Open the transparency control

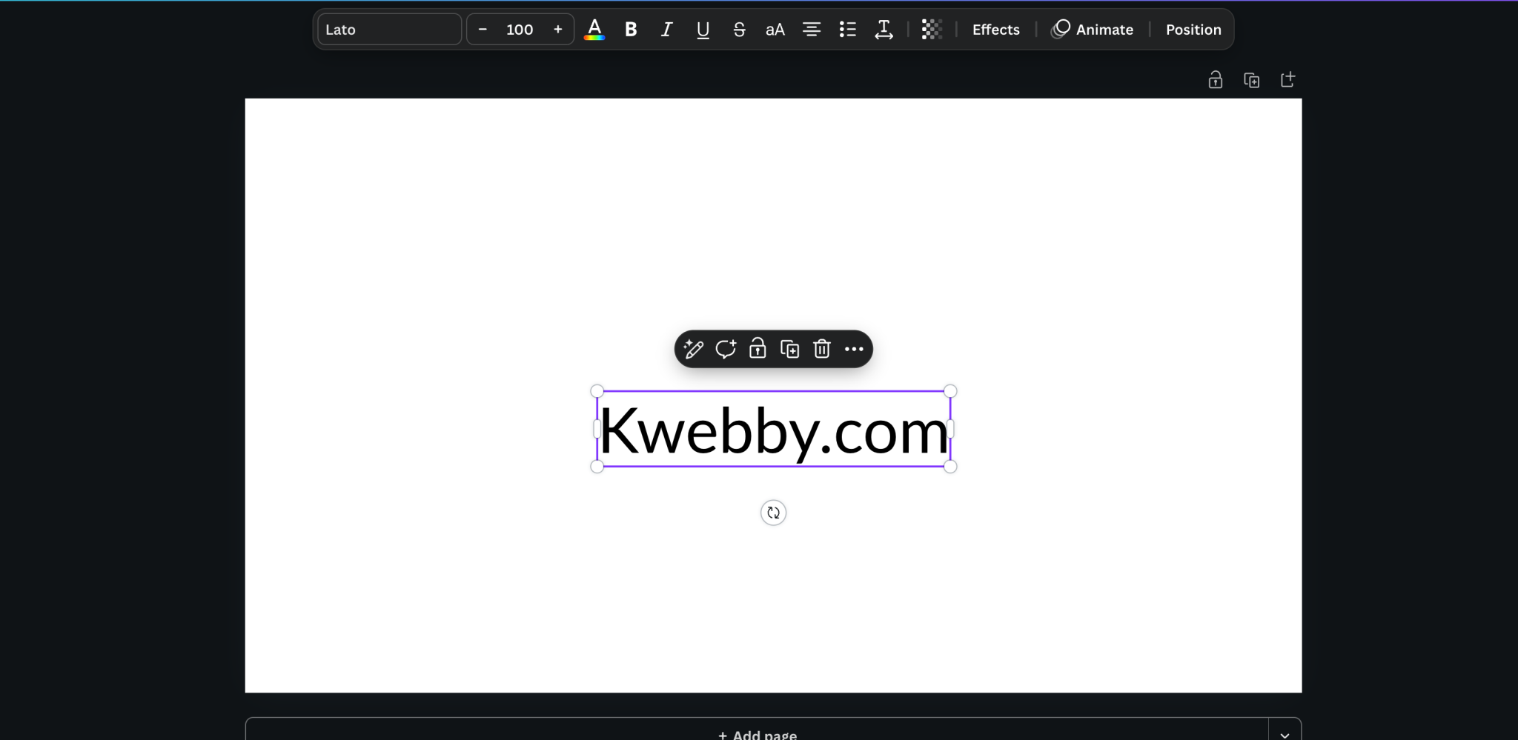[931, 30]
